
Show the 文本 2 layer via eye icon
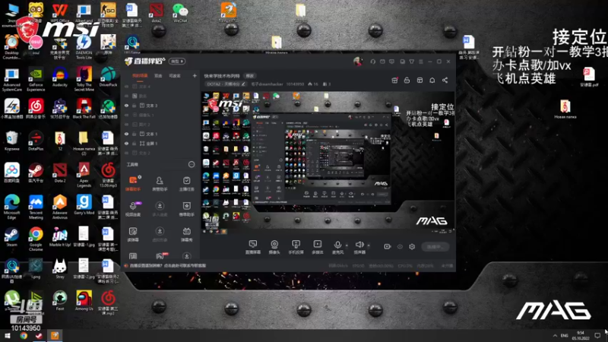tap(126, 153)
